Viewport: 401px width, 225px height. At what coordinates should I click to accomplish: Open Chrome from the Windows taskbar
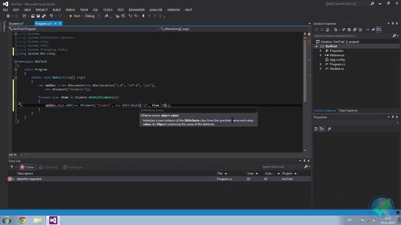pyautogui.click(x=23, y=220)
